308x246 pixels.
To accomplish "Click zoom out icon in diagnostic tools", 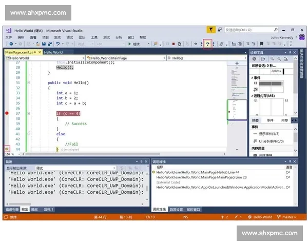I will (x=279, y=59).
